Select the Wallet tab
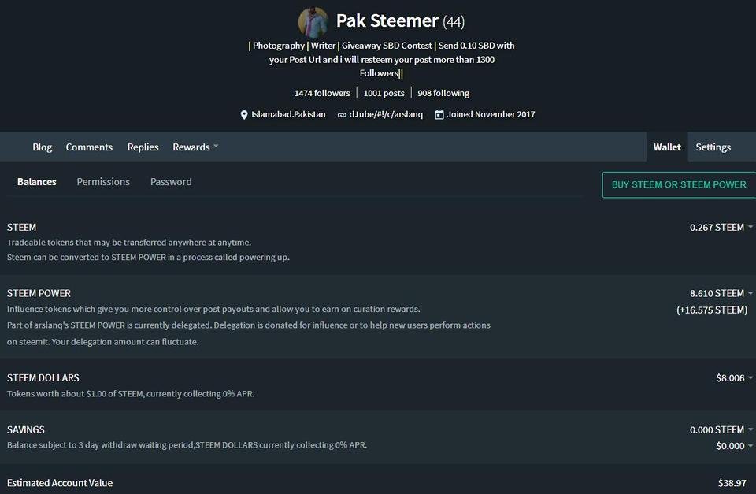 point(667,147)
